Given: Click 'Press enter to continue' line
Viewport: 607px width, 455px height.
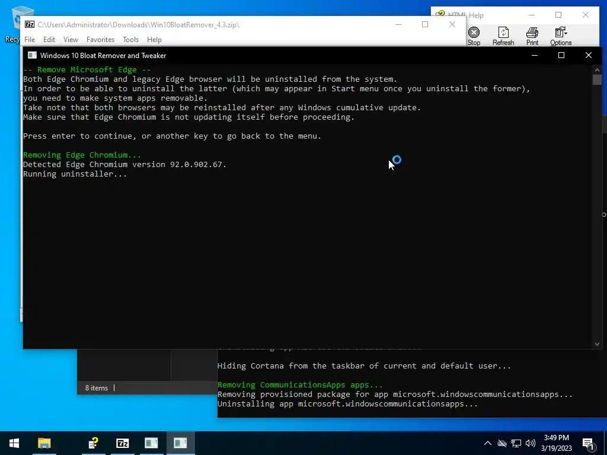Looking at the screenshot, I should [172, 136].
